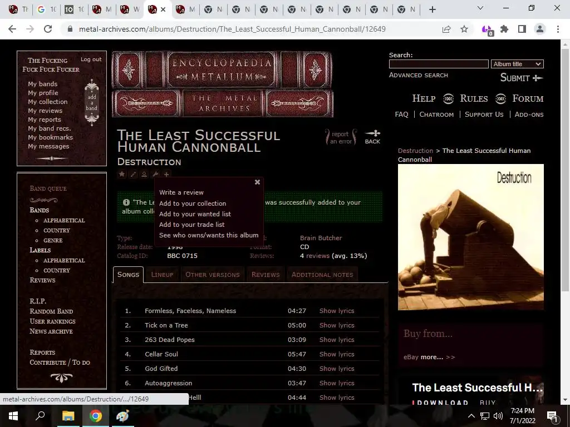
Task: Toggle Chrome side panel icon
Action: pyautogui.click(x=522, y=29)
